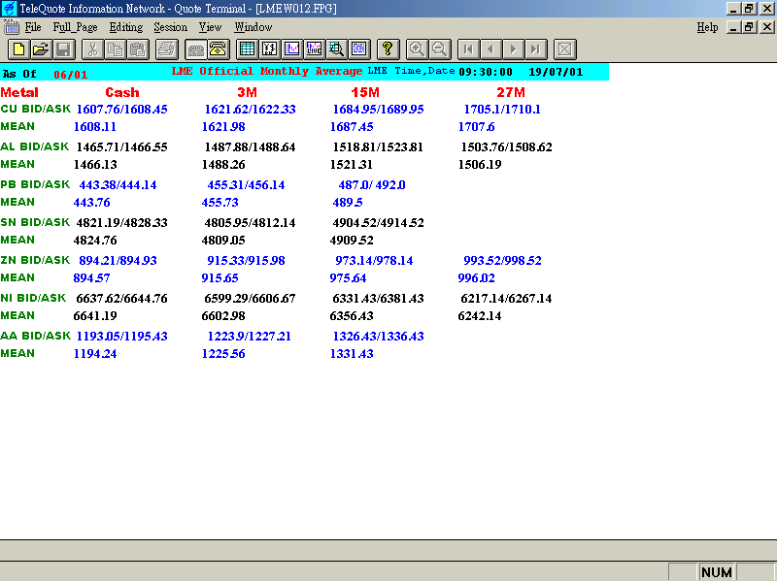777x582 pixels.
Task: Click the CU BID/ASK row label
Action: [x=35, y=109]
